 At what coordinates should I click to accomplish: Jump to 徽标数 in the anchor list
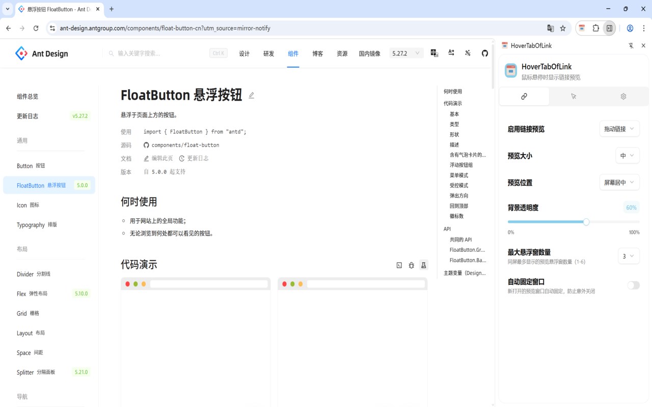coord(457,216)
